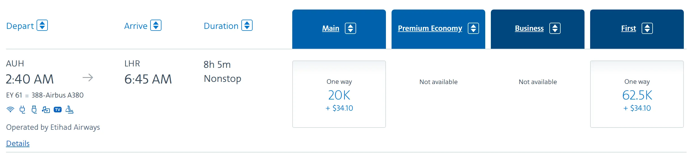
Task: Click the lie-flat seat amenity icon
Action: [69, 110]
